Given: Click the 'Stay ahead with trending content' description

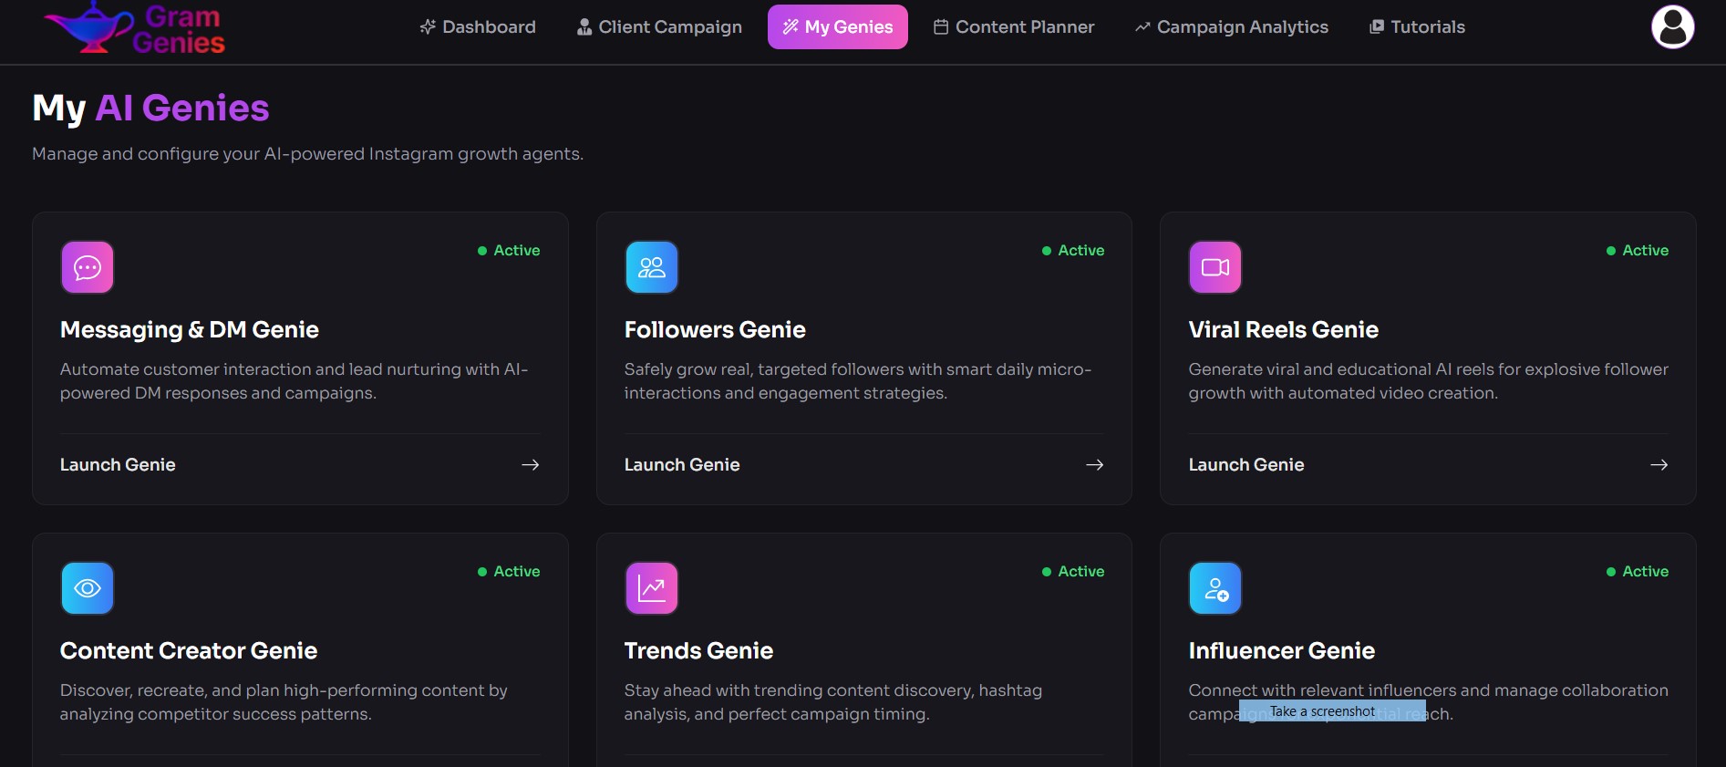Looking at the screenshot, I should pyautogui.click(x=833, y=702).
